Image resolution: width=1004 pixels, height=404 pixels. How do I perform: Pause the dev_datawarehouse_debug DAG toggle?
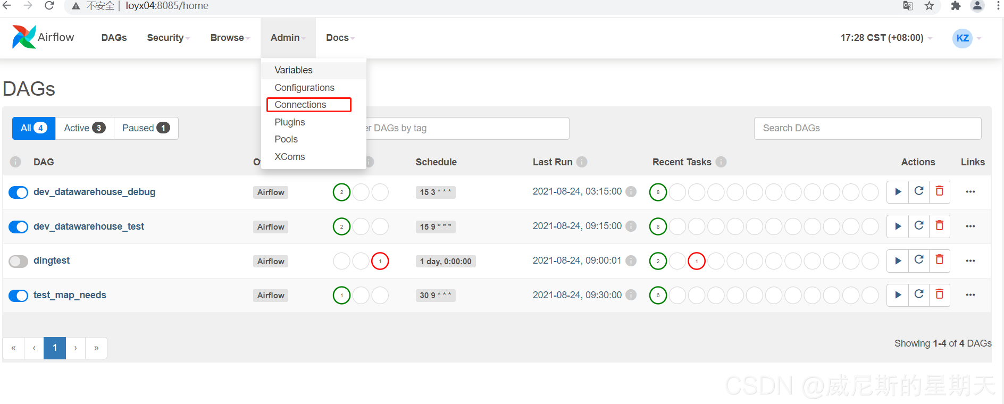coord(19,192)
